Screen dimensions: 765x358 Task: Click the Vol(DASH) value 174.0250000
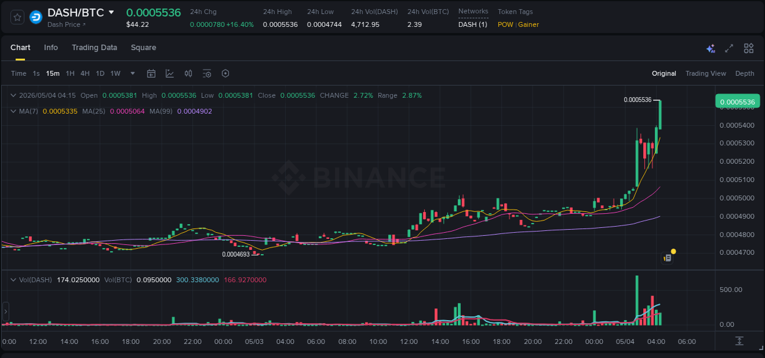click(x=78, y=280)
